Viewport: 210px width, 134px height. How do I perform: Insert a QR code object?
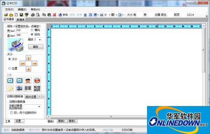(x=37, y=89)
